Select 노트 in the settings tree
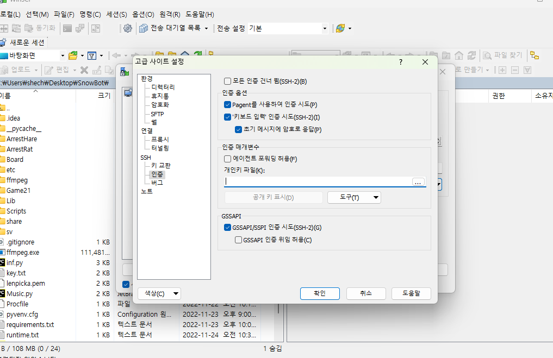Screen dimensions: 553x358 coord(147,191)
